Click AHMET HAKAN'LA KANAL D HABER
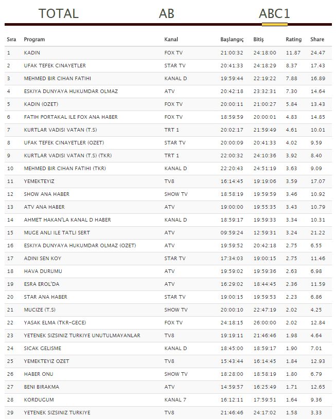The width and height of the screenshot is (336, 419). point(67,220)
